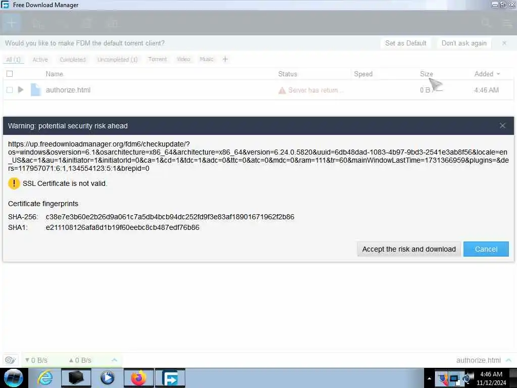Select the Completed filter tab

[x=73, y=60]
